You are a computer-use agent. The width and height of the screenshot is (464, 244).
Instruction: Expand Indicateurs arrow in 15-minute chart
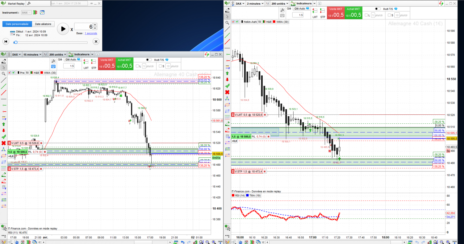point(92,54)
